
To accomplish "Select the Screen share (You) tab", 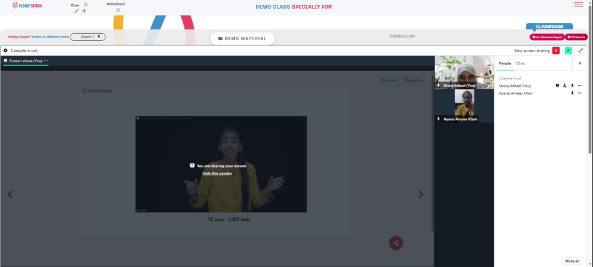I will point(25,60).
